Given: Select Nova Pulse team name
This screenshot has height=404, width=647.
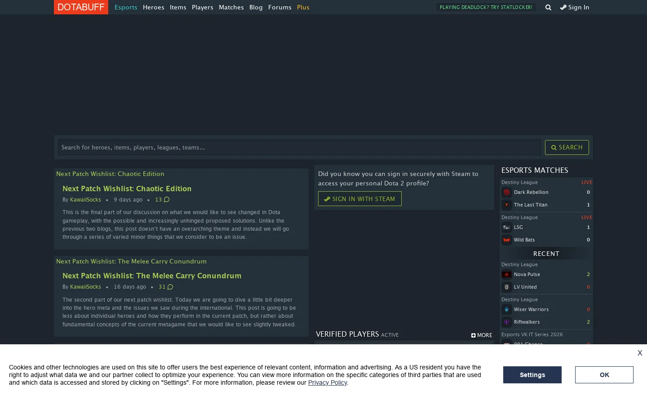Looking at the screenshot, I should 527,274.
